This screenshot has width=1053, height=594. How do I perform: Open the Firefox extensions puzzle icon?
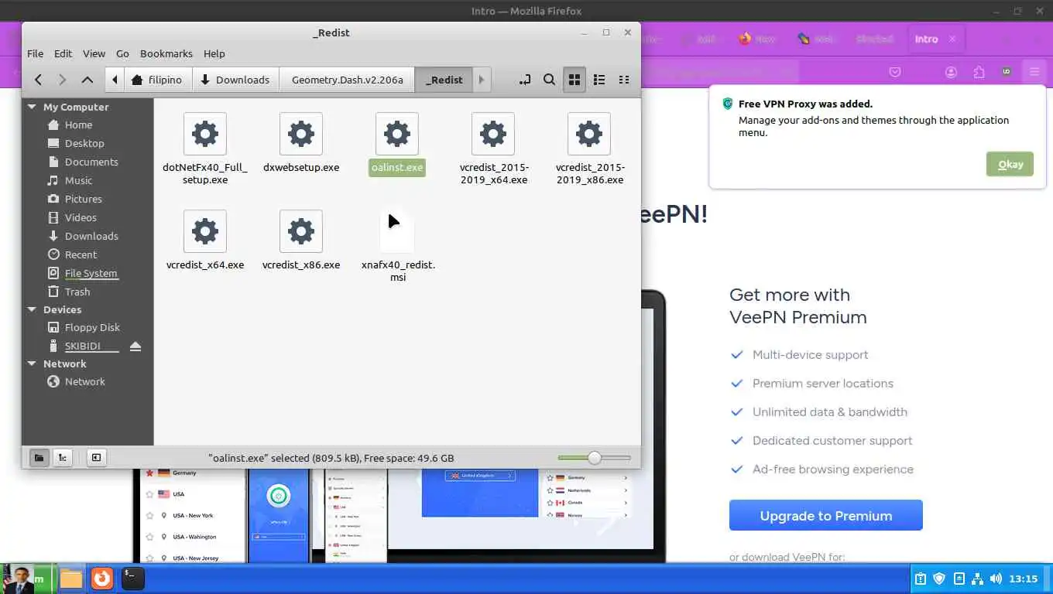coord(979,72)
